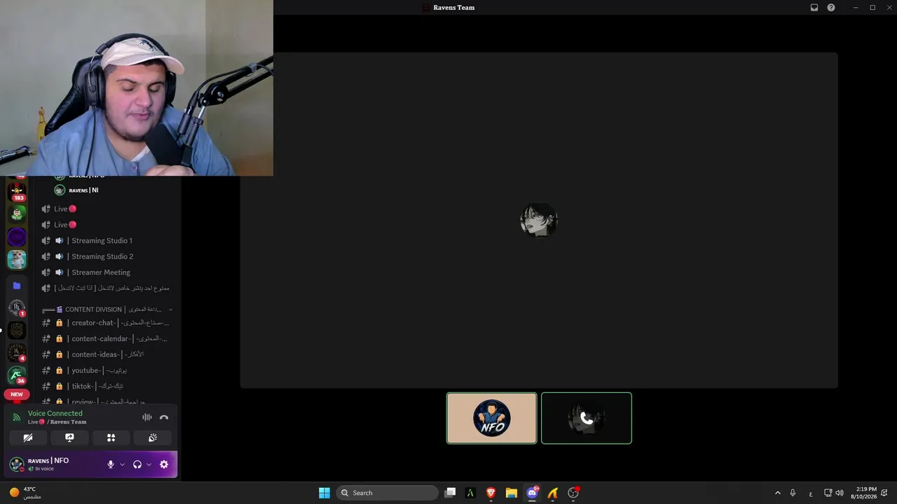
Task: Open the cat avatar server
Action: tap(17, 260)
